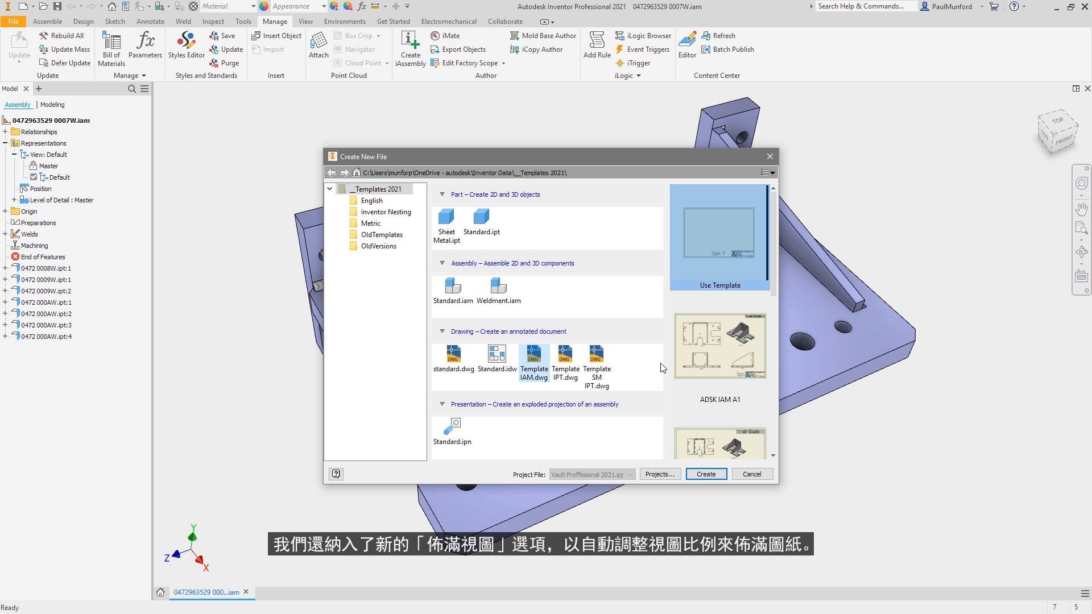The height and width of the screenshot is (614, 1092).
Task: Click Export Objects tool
Action: pos(458,49)
